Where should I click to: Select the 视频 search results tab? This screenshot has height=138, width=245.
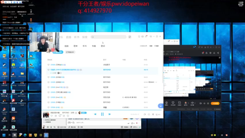pyautogui.click(x=66, y=46)
